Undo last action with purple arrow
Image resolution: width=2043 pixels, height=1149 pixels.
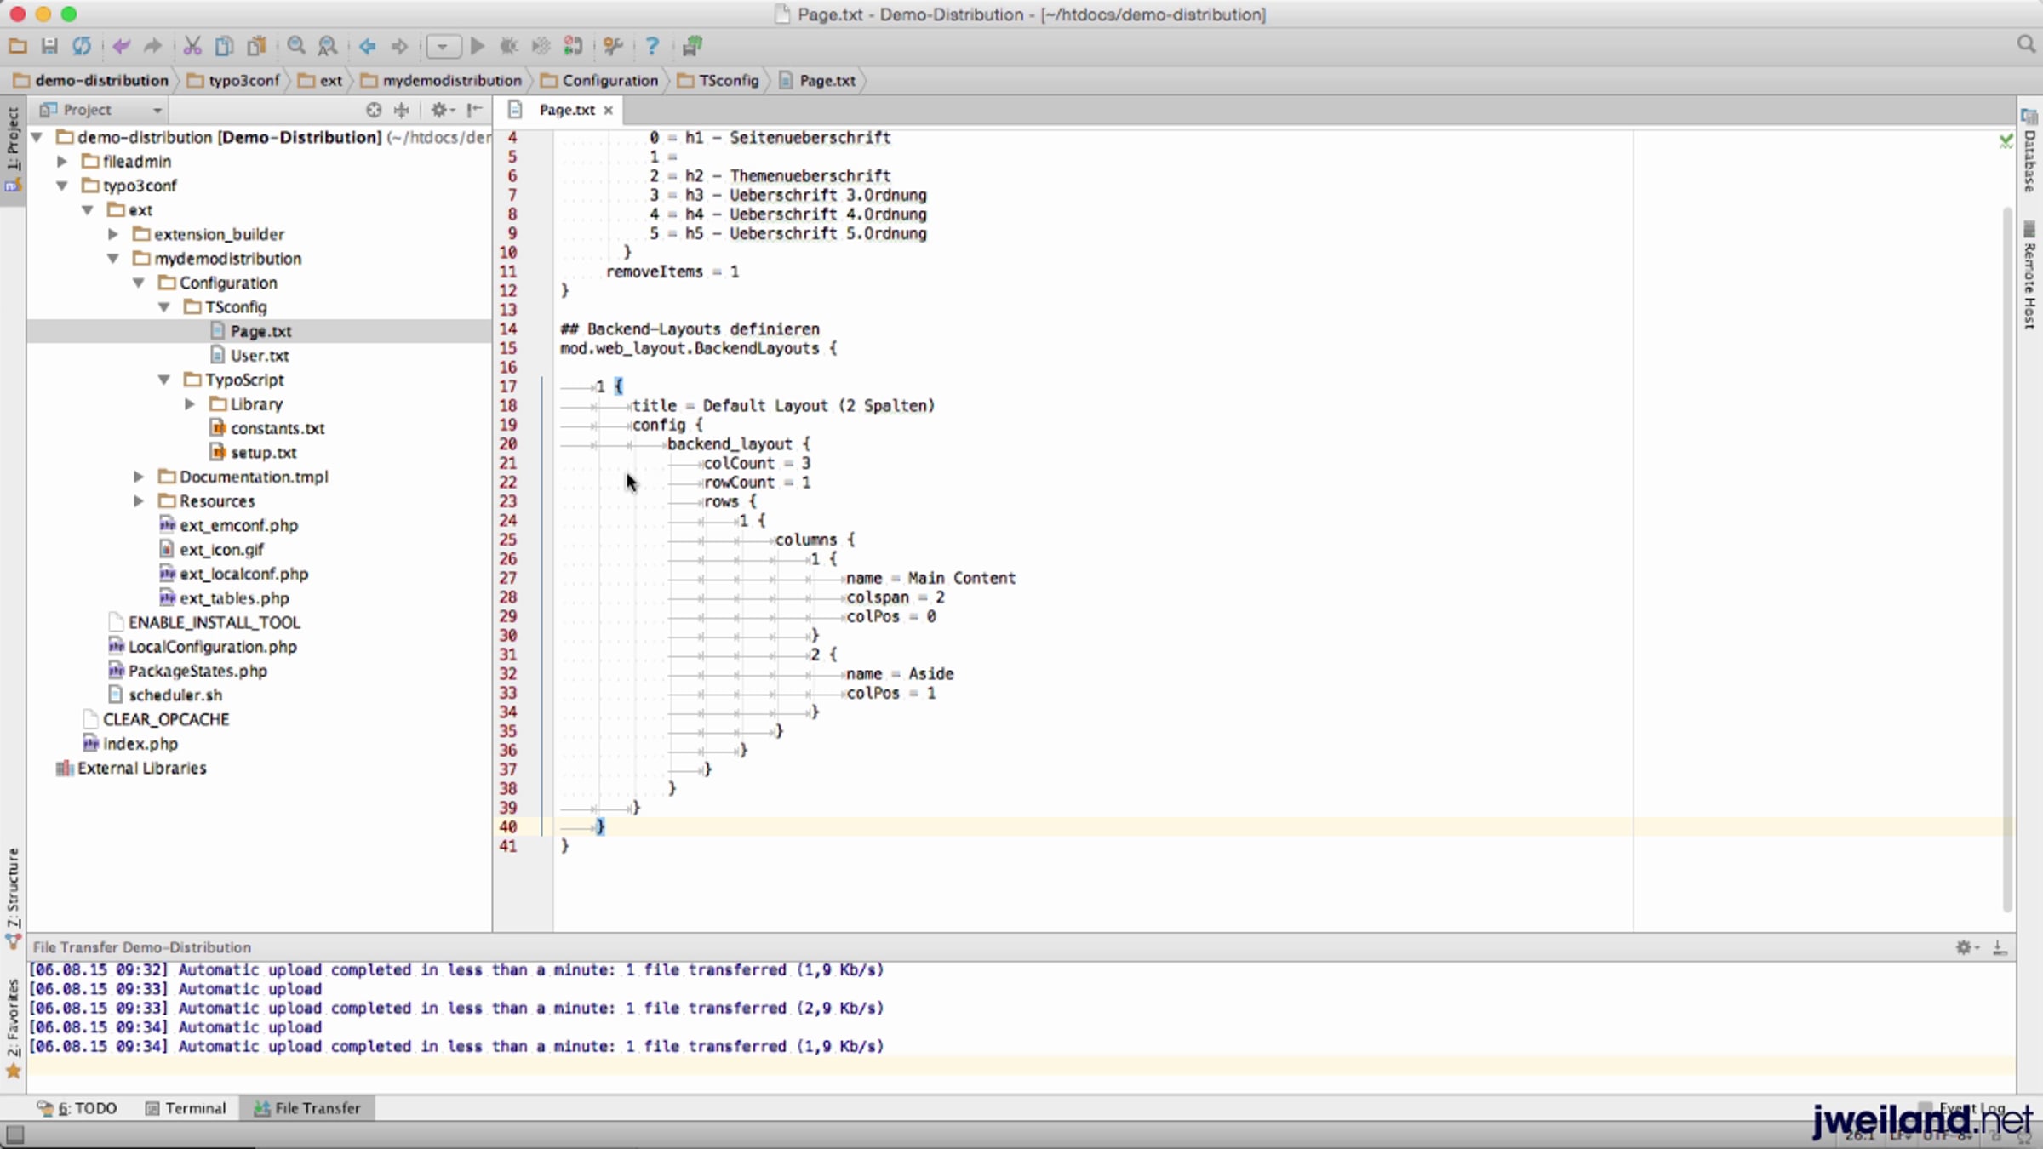[x=121, y=46]
